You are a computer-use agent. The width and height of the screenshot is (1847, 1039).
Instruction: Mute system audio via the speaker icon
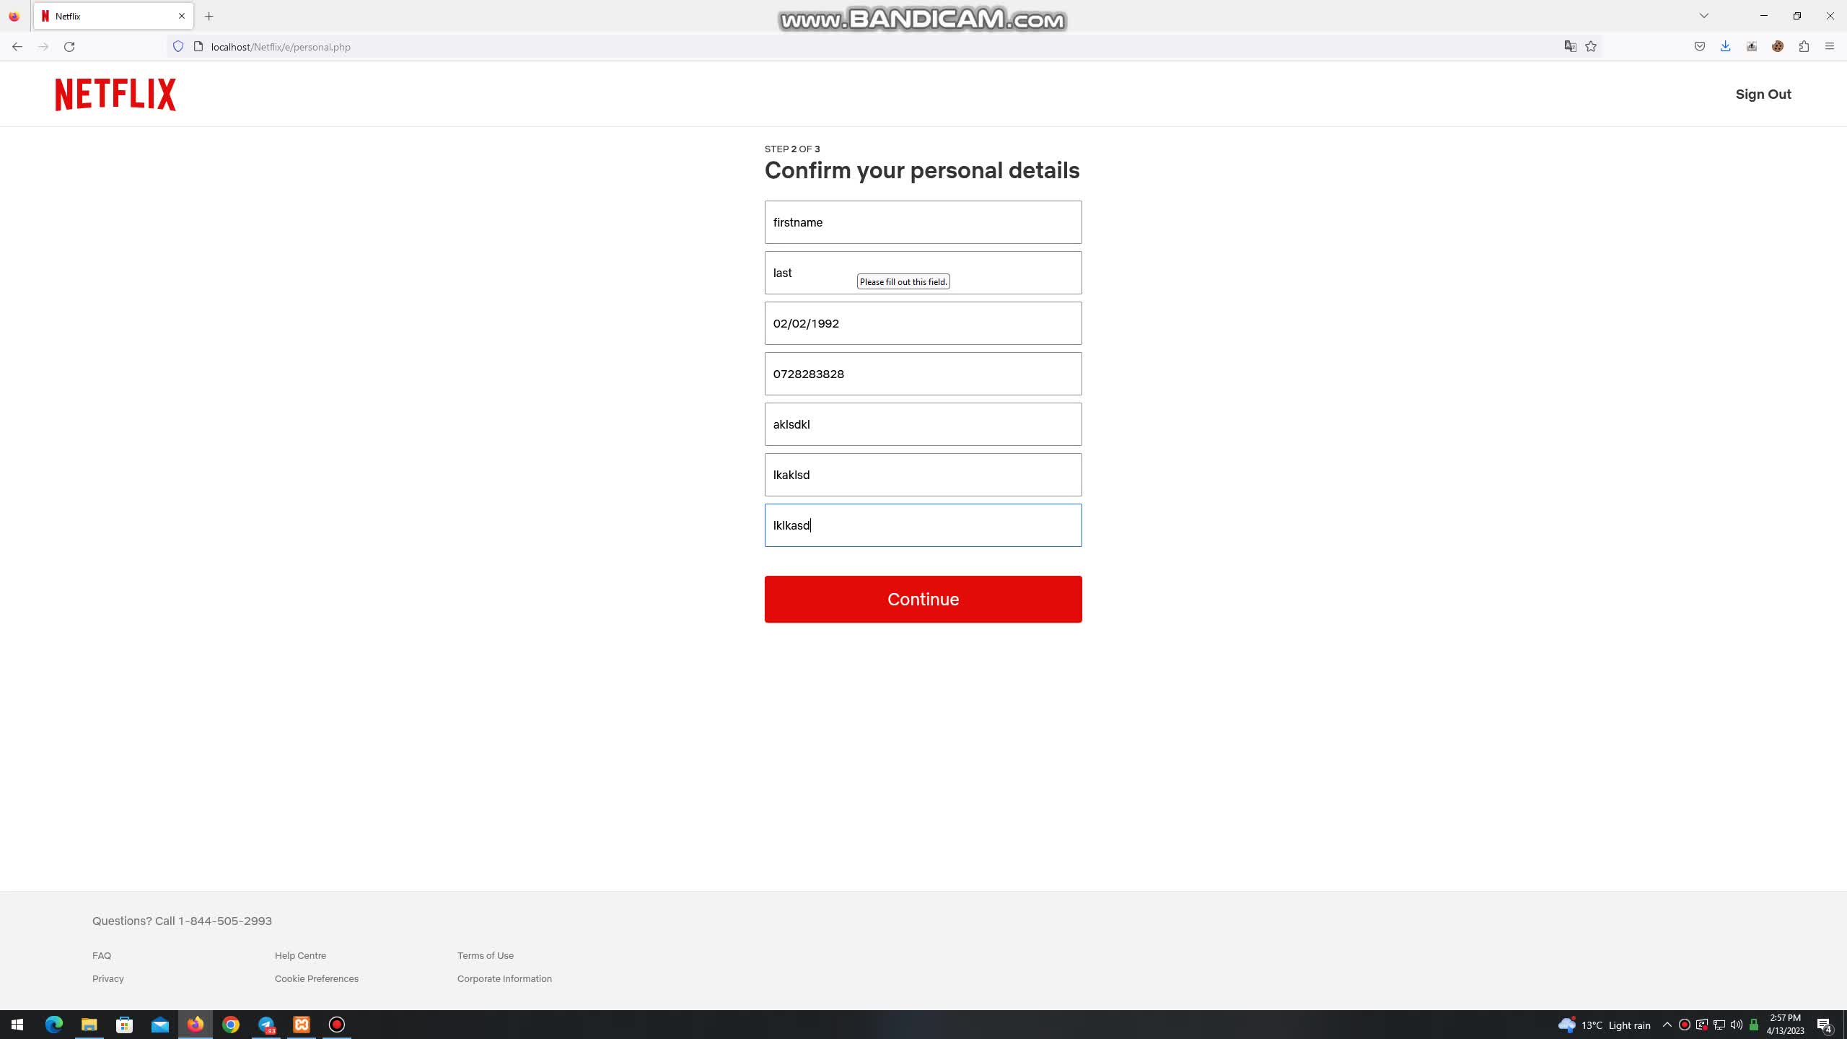1735,1025
